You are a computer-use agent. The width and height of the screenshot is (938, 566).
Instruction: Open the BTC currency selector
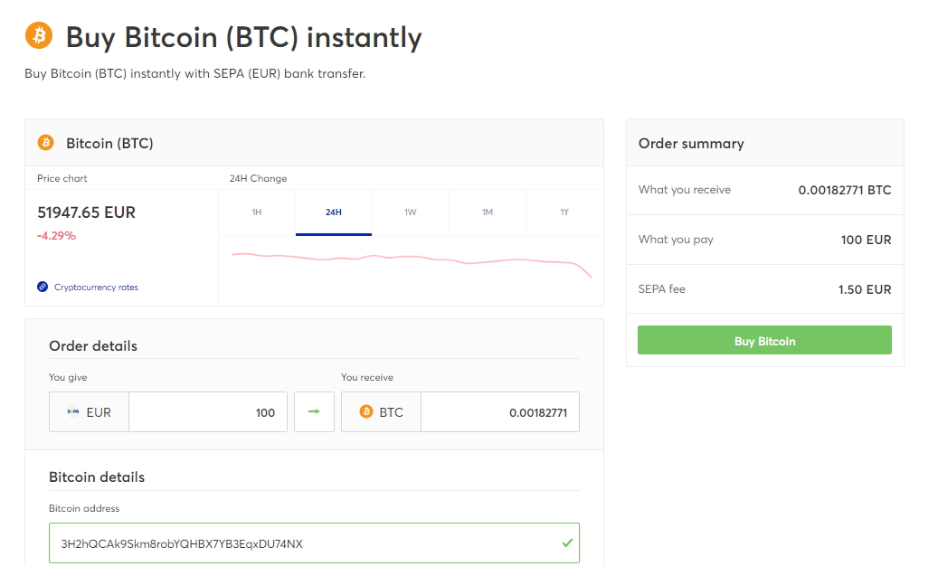click(380, 411)
